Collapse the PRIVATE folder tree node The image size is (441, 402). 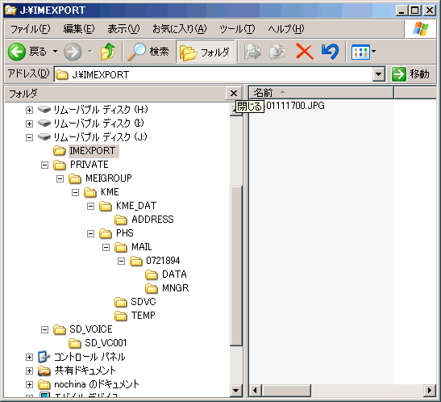pos(44,165)
